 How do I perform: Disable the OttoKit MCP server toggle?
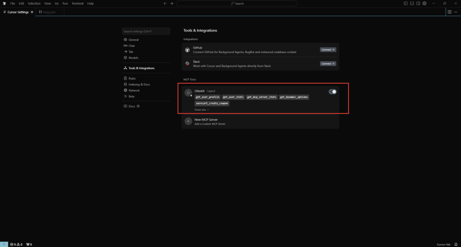pos(333,92)
